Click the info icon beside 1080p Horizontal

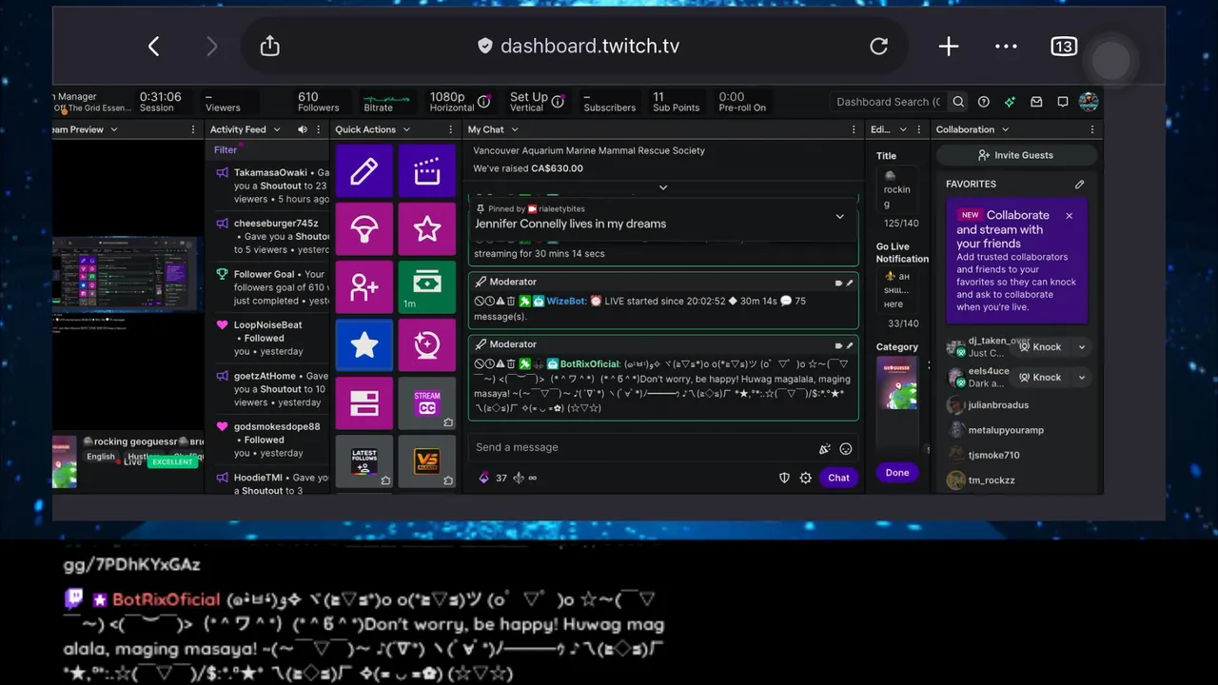point(483,102)
